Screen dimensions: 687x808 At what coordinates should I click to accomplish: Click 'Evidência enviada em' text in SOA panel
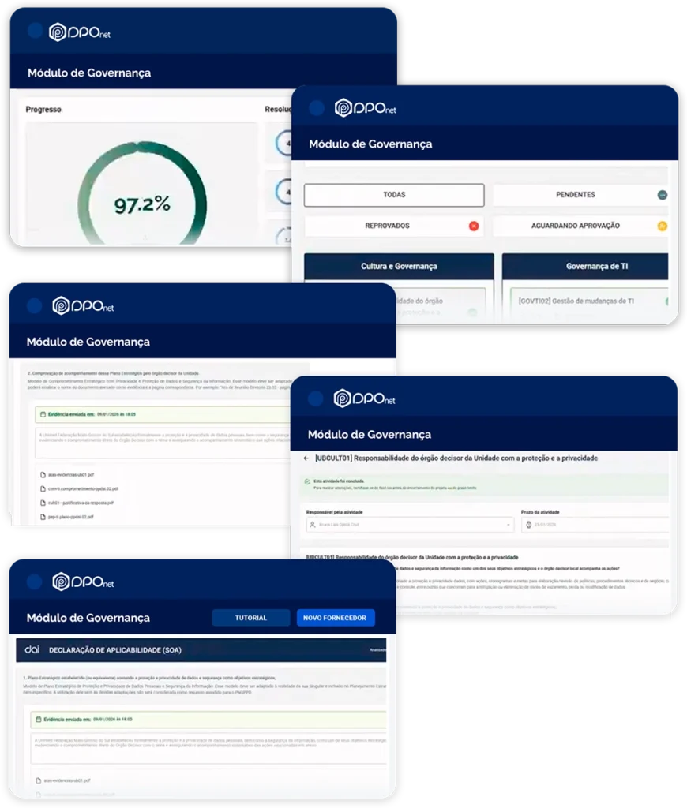(x=67, y=720)
